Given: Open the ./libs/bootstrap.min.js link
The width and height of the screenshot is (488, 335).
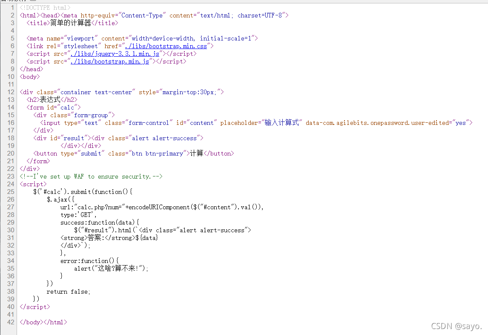Looking at the screenshot, I should click(x=109, y=61).
